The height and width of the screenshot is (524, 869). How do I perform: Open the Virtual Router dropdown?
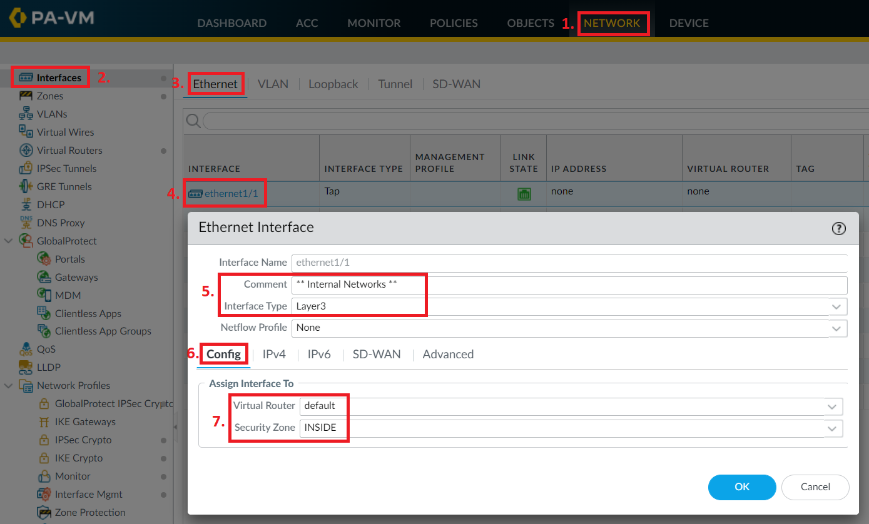pos(832,406)
